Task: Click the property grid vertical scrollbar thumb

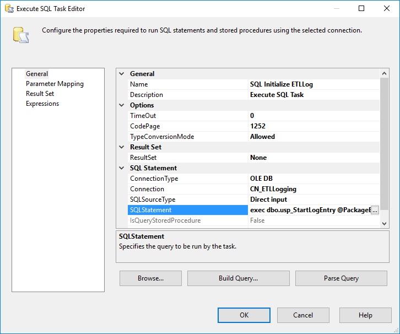Action: [384, 144]
